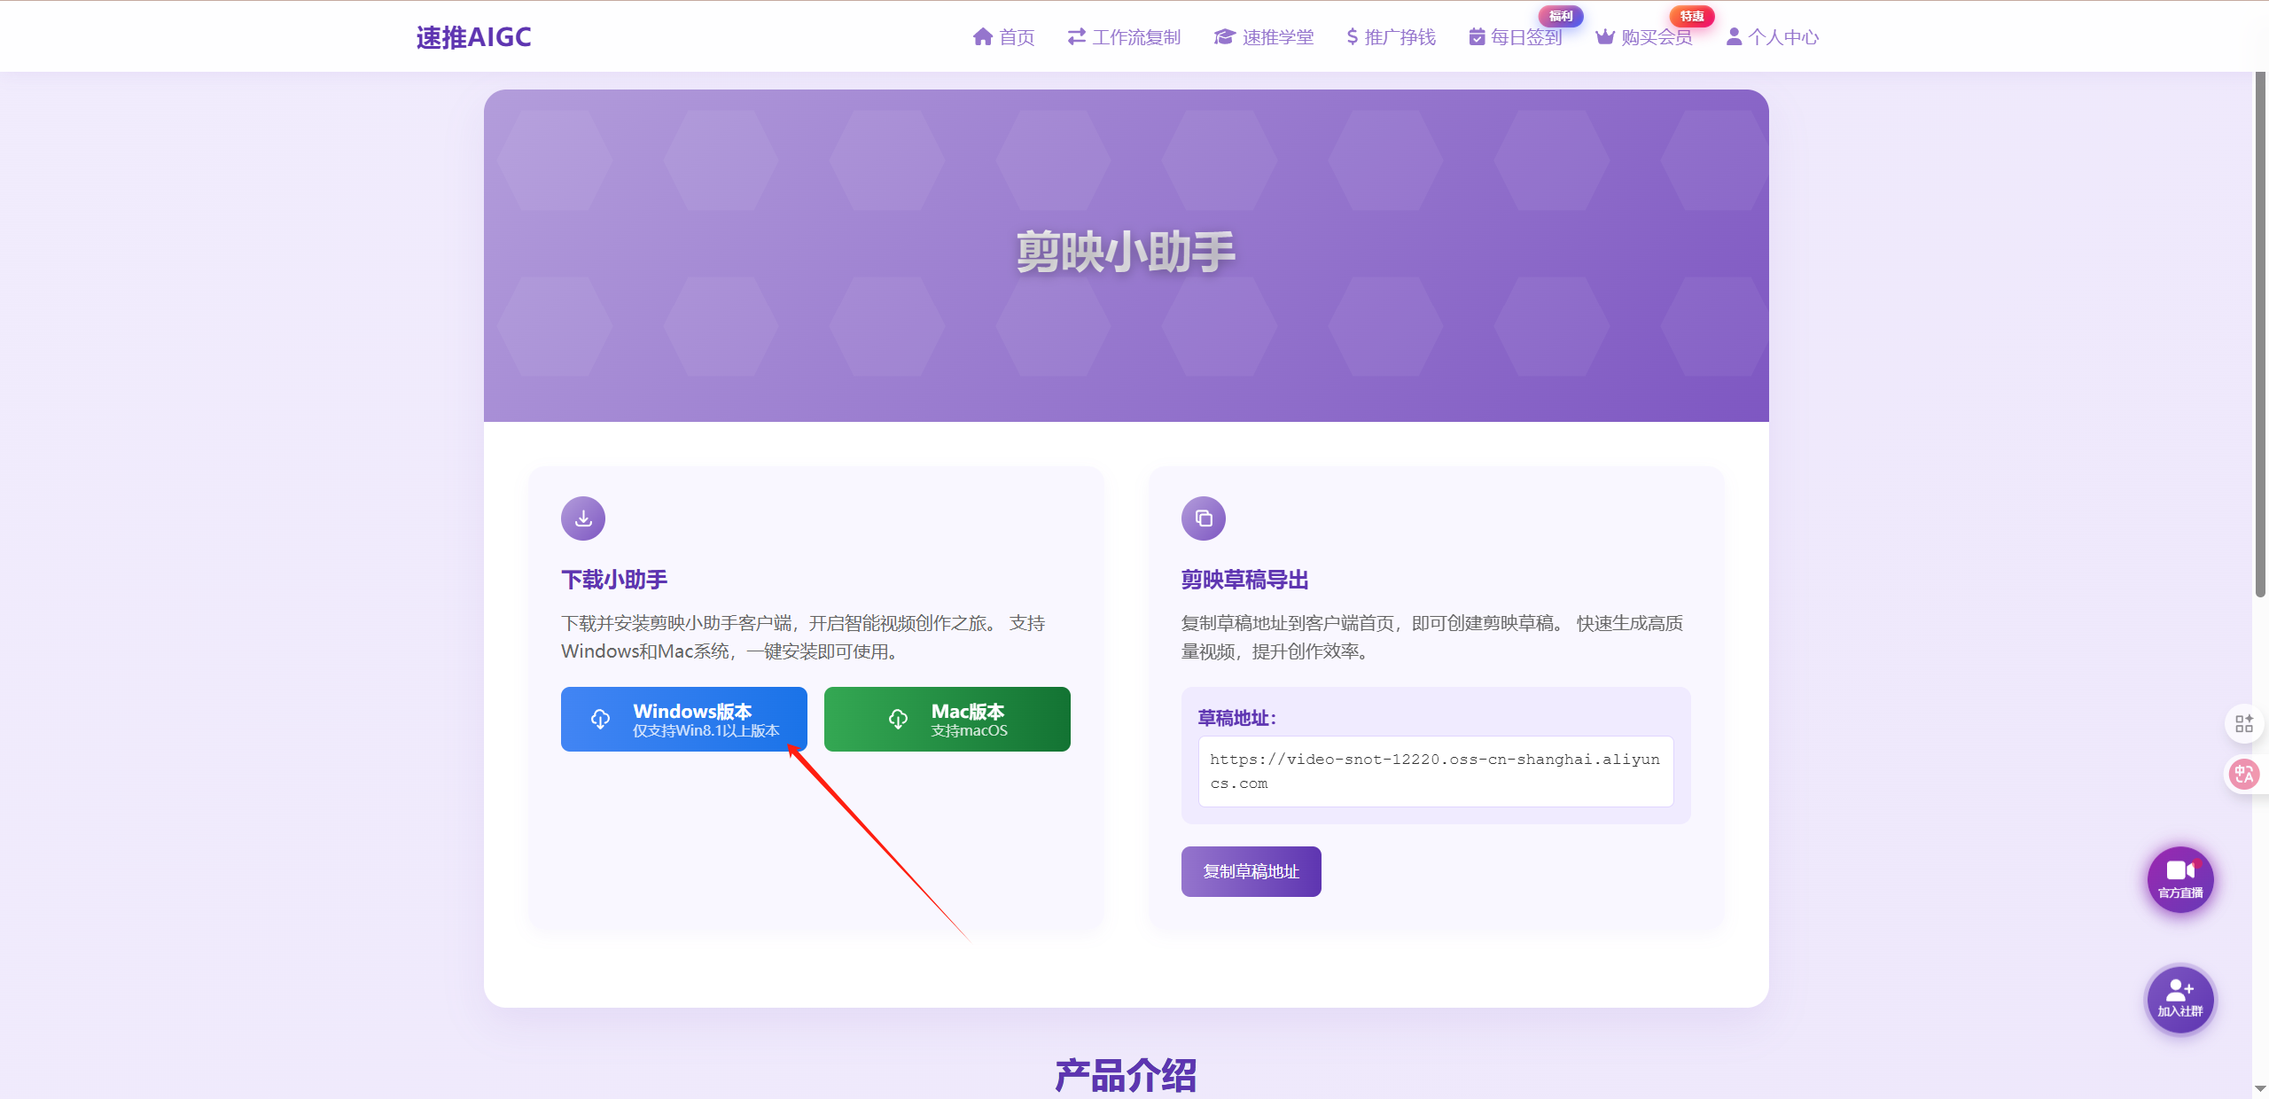
Task: Open 工作流复制 navigation item
Action: 1124,37
